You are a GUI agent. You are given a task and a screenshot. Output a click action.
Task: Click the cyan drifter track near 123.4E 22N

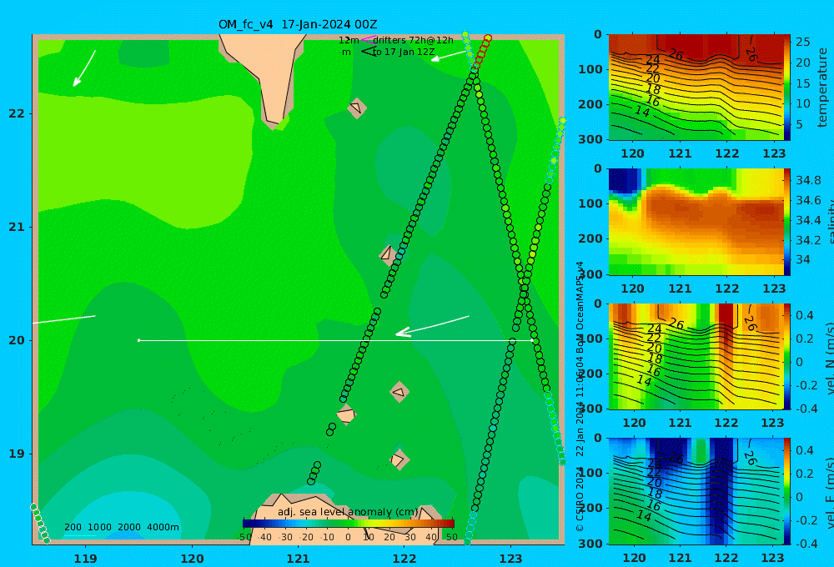click(x=555, y=149)
